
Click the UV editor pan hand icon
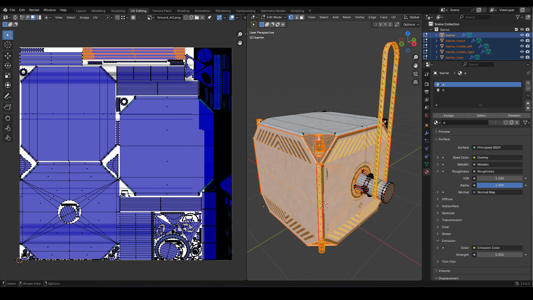[x=240, y=43]
